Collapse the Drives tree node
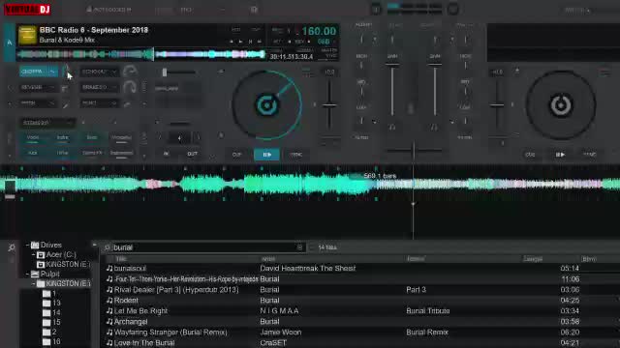The width and height of the screenshot is (620, 348). [x=28, y=245]
